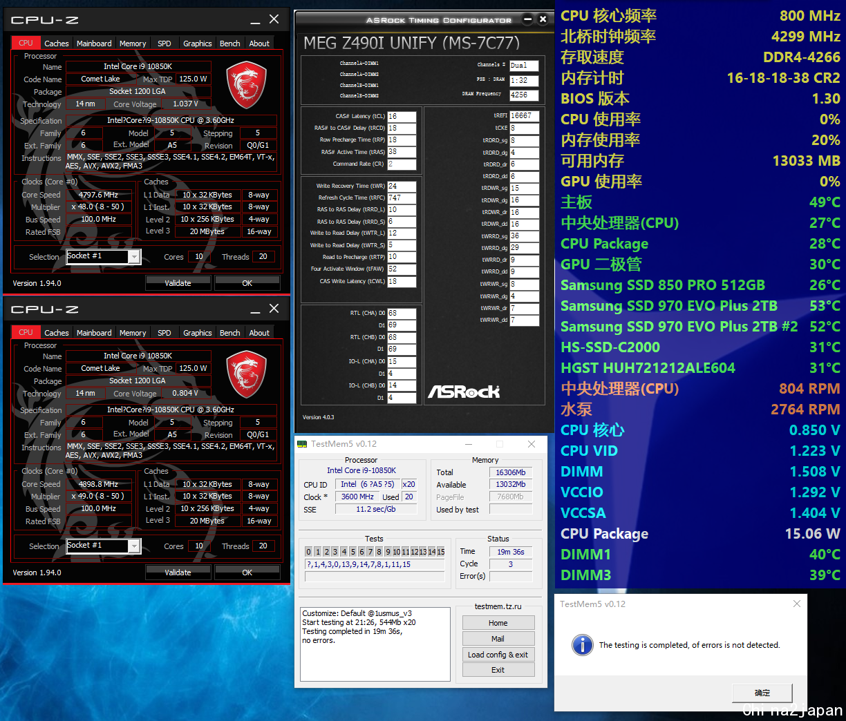The image size is (846, 721).
Task: Click the DDR4-4266 memory speed reading
Action: click(802, 57)
